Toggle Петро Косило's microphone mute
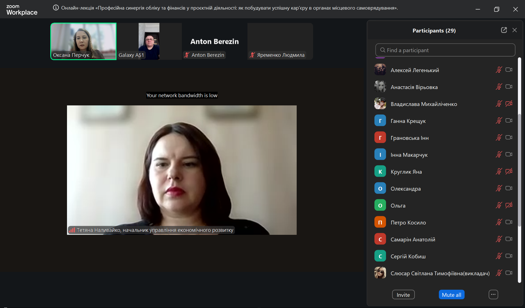This screenshot has height=308, width=525. pos(499,222)
